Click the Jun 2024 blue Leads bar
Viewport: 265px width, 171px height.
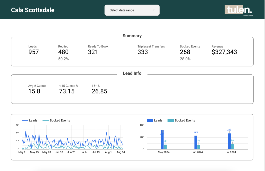coord(196,142)
